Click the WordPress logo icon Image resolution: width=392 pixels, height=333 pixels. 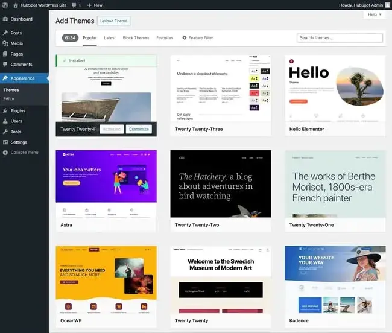point(5,5)
